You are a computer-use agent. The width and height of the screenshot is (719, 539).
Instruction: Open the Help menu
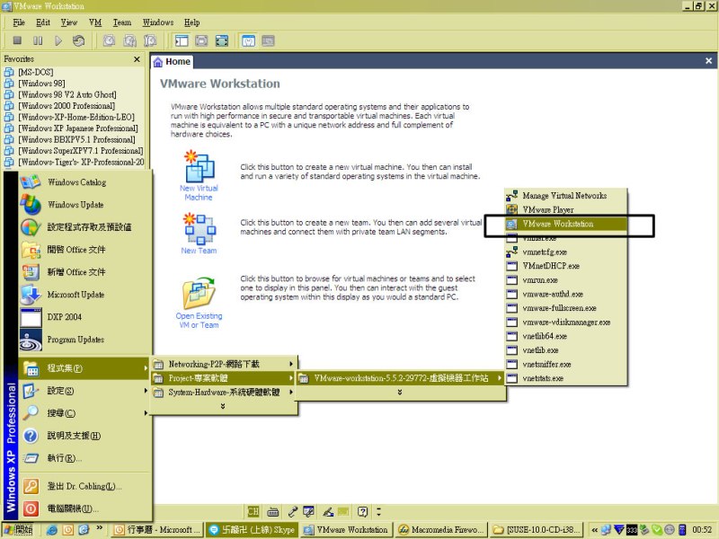[191, 22]
